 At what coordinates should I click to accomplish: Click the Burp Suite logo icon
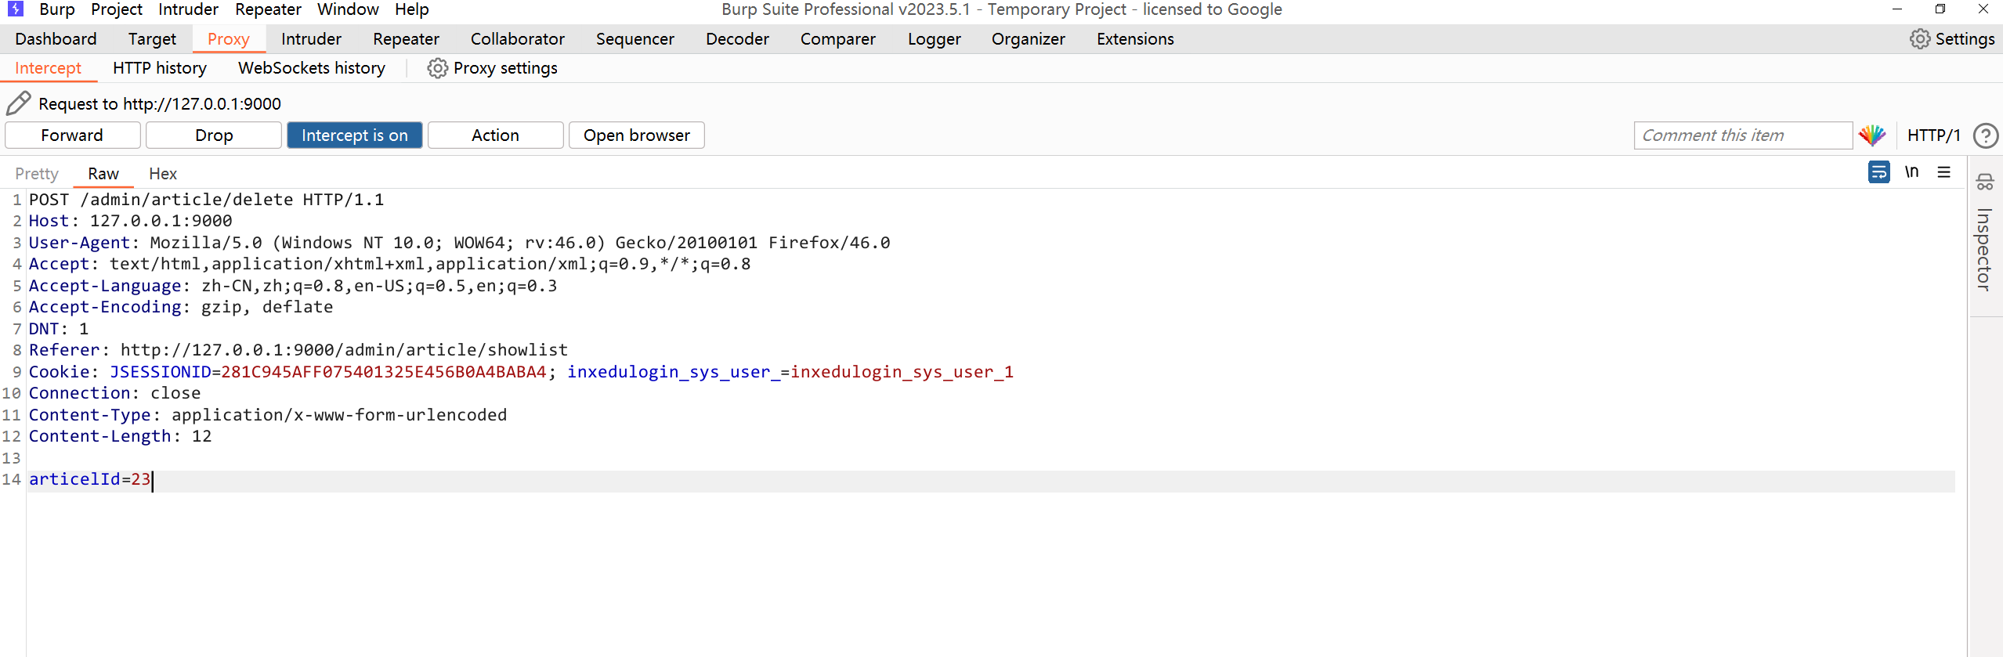point(16,9)
